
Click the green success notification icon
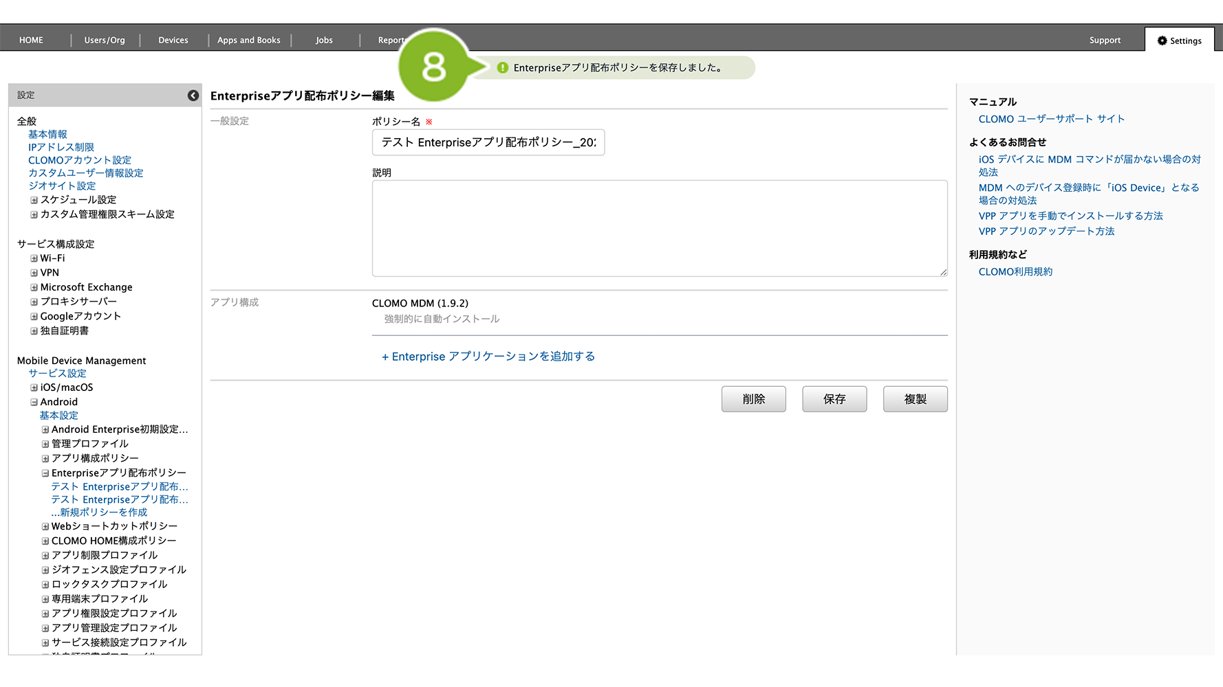pos(503,67)
